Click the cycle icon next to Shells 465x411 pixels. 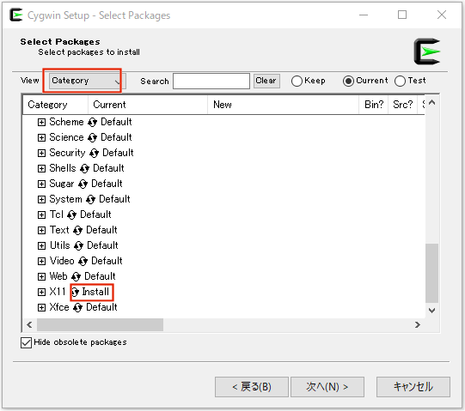(84, 168)
